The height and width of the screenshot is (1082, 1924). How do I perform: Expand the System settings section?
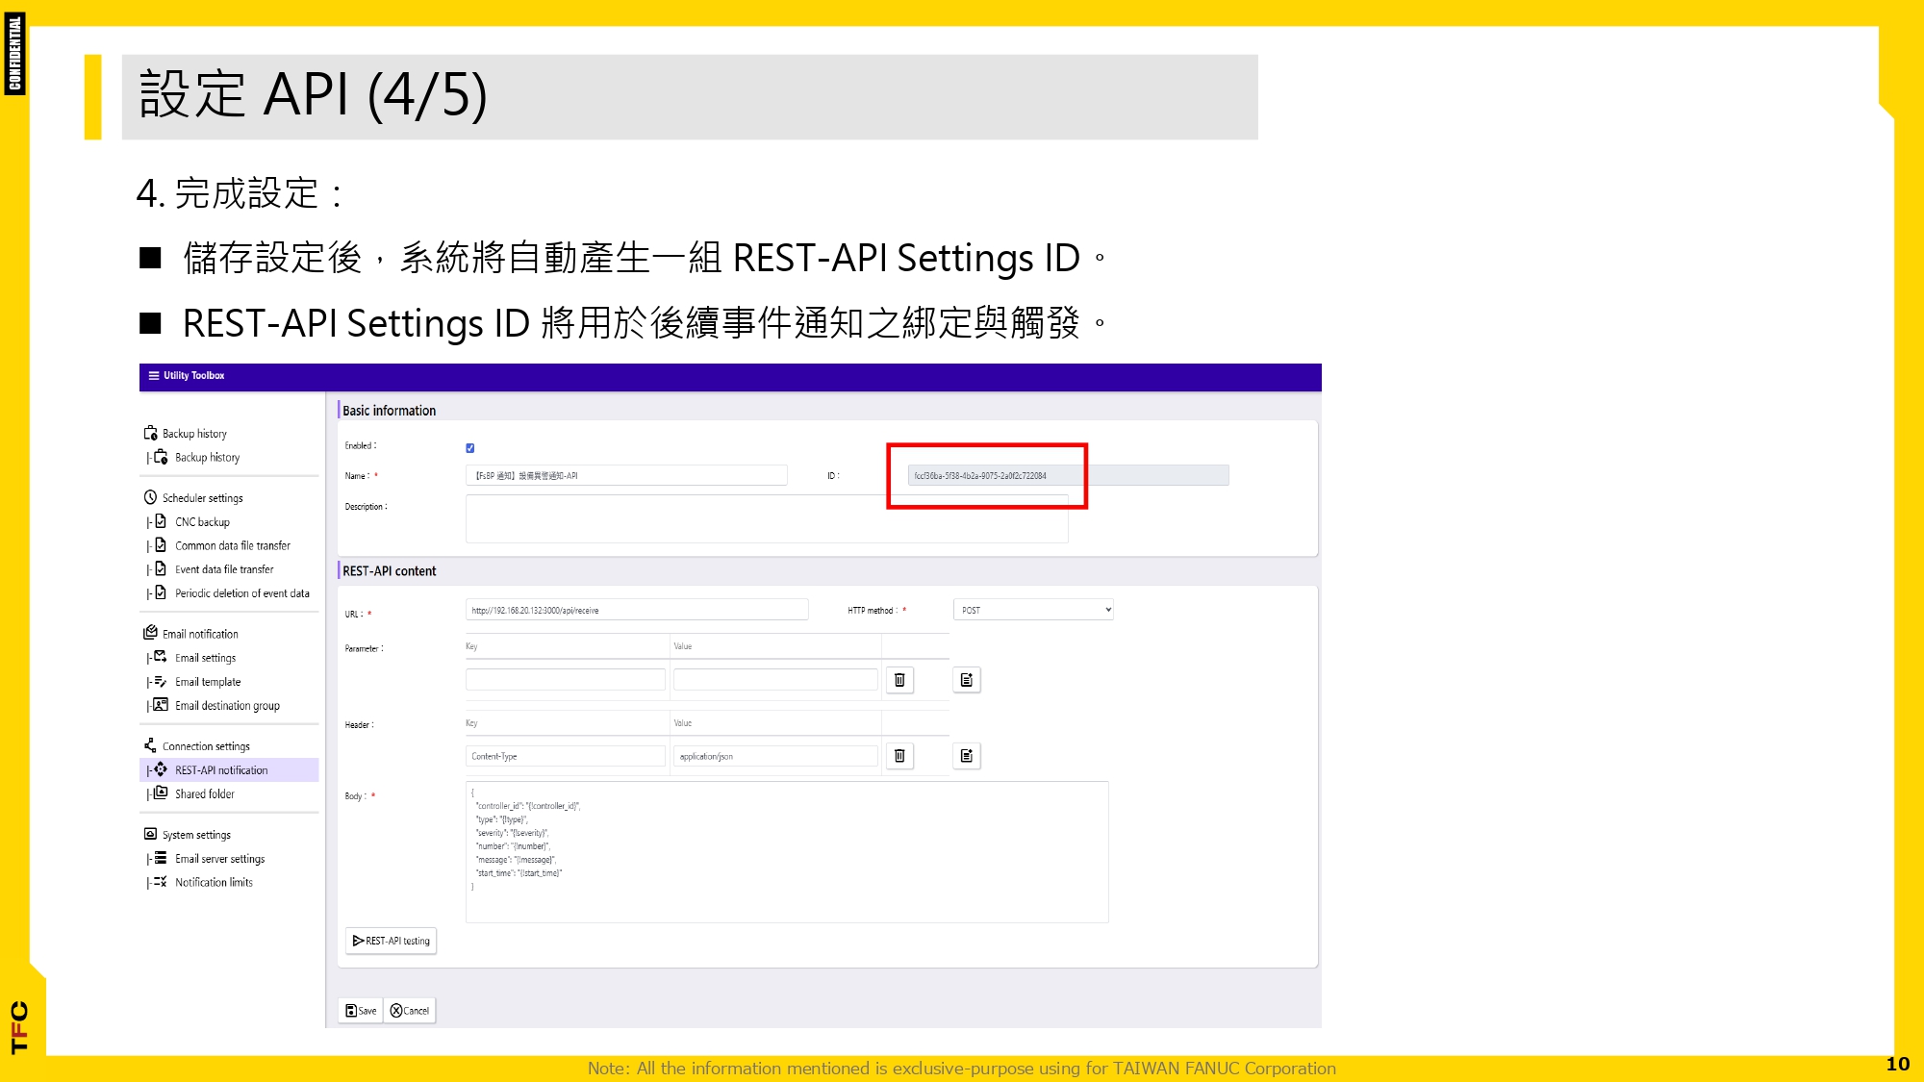tap(149, 834)
